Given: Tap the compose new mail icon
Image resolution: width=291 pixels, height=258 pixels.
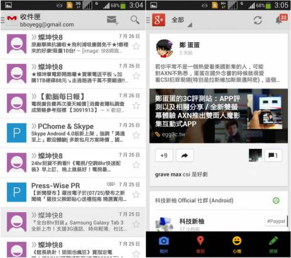Looking at the screenshot, I should (113, 20).
